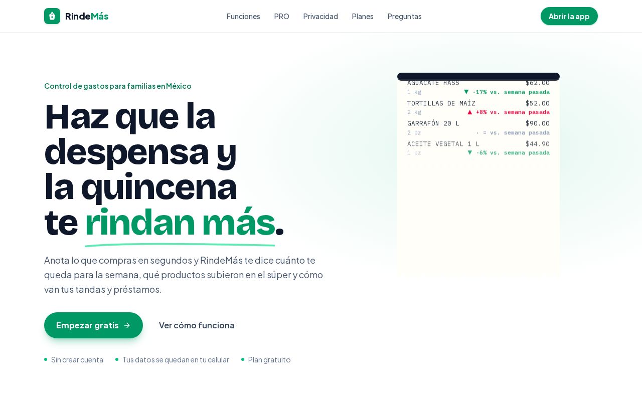The width and height of the screenshot is (642, 401).
Task: Select ACEITE VEGETAL 1 L row
Action: point(478,148)
